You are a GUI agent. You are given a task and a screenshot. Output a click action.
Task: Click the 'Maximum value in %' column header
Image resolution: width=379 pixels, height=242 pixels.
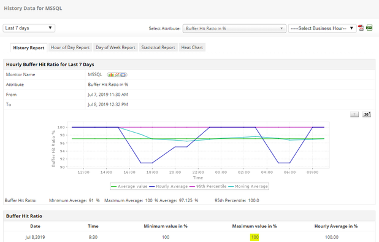coord(255,226)
